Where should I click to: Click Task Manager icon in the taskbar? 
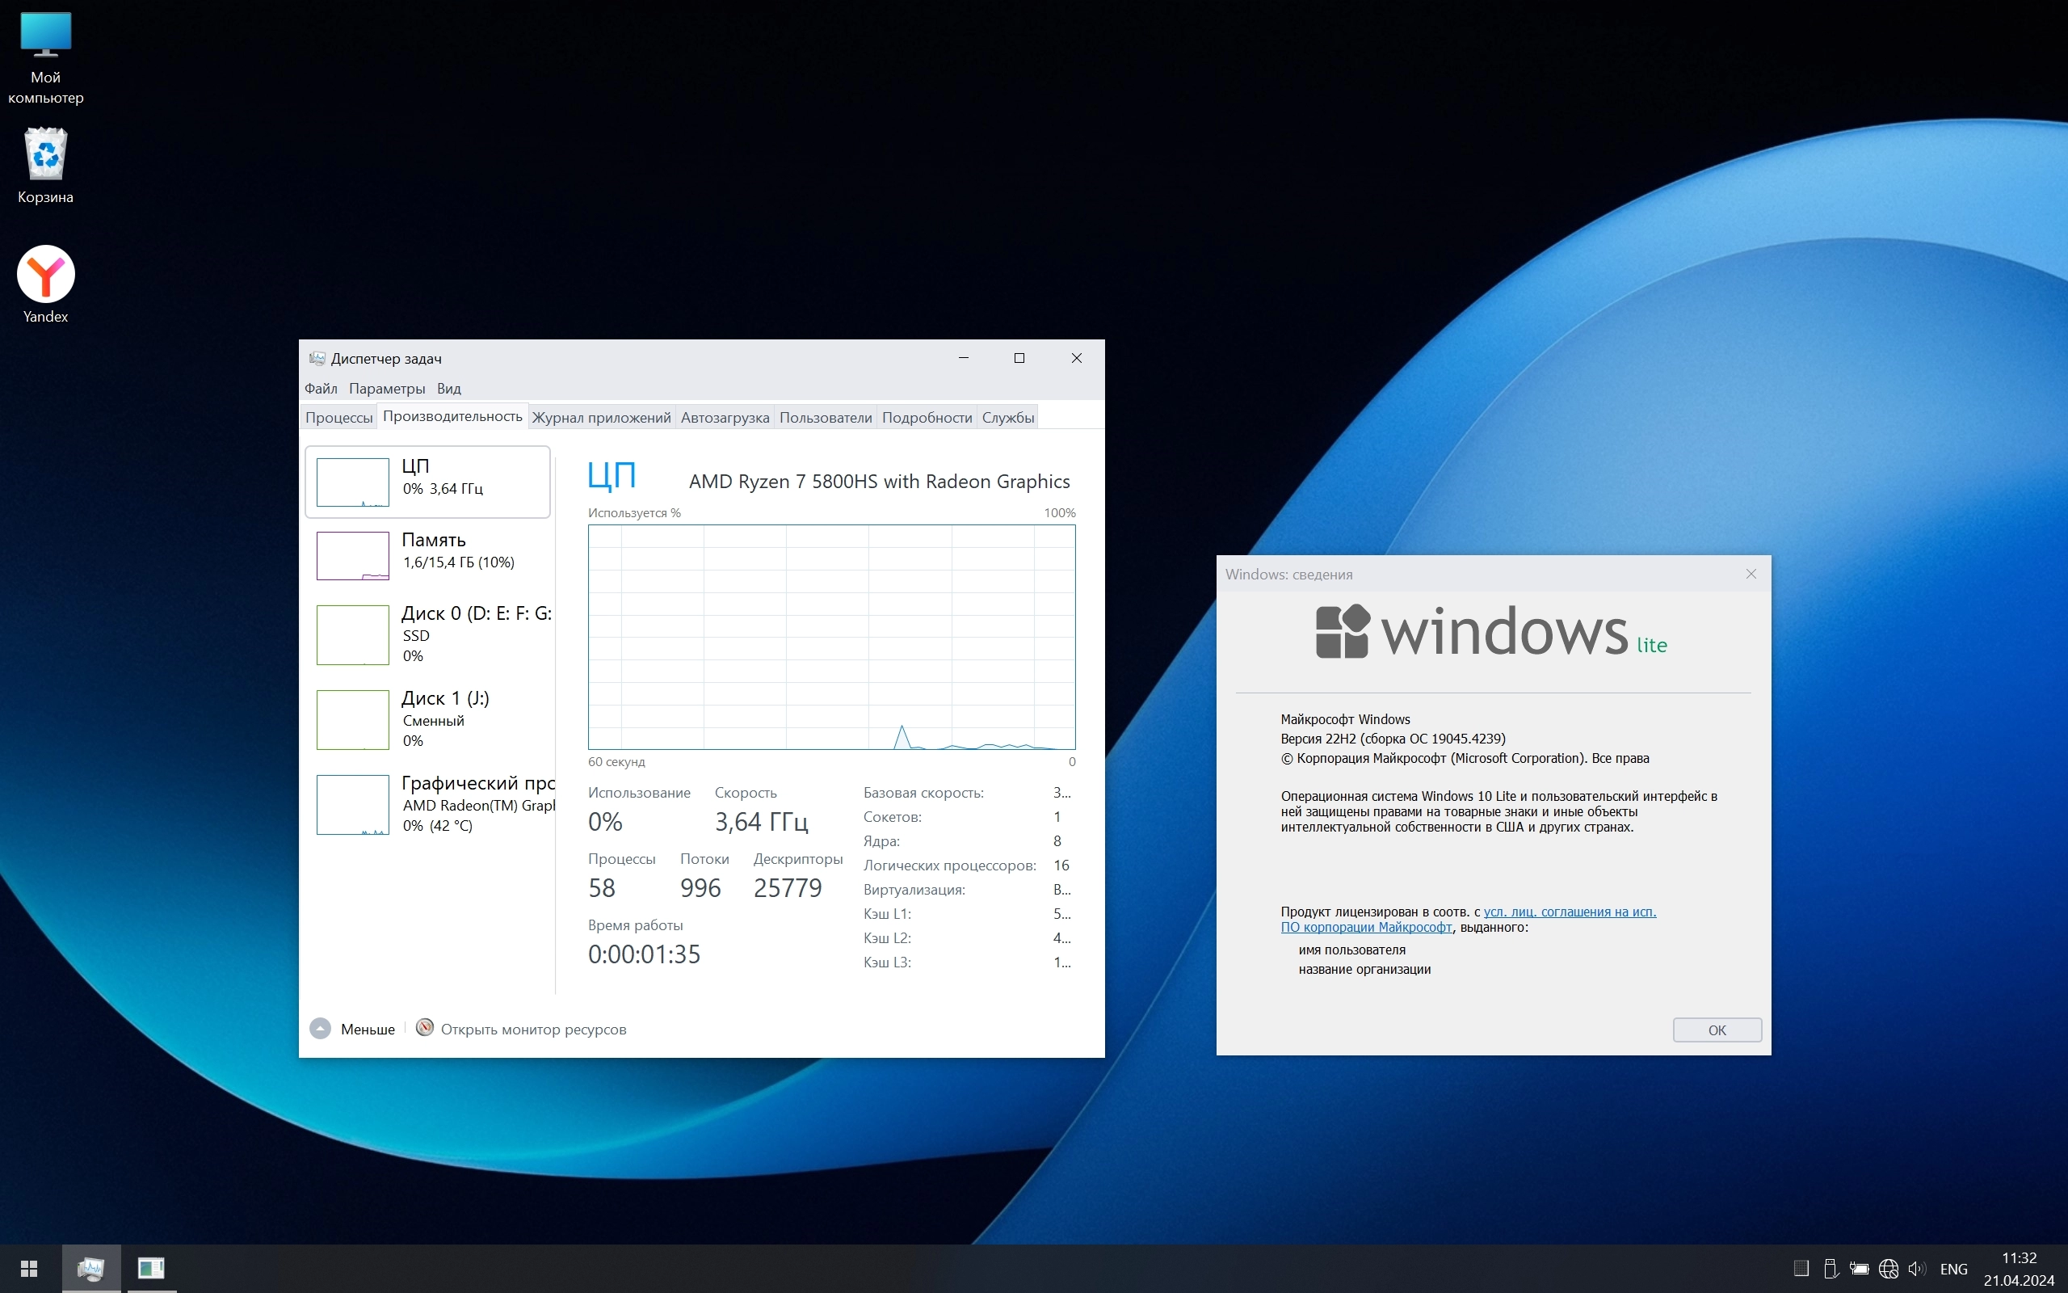[x=90, y=1268]
